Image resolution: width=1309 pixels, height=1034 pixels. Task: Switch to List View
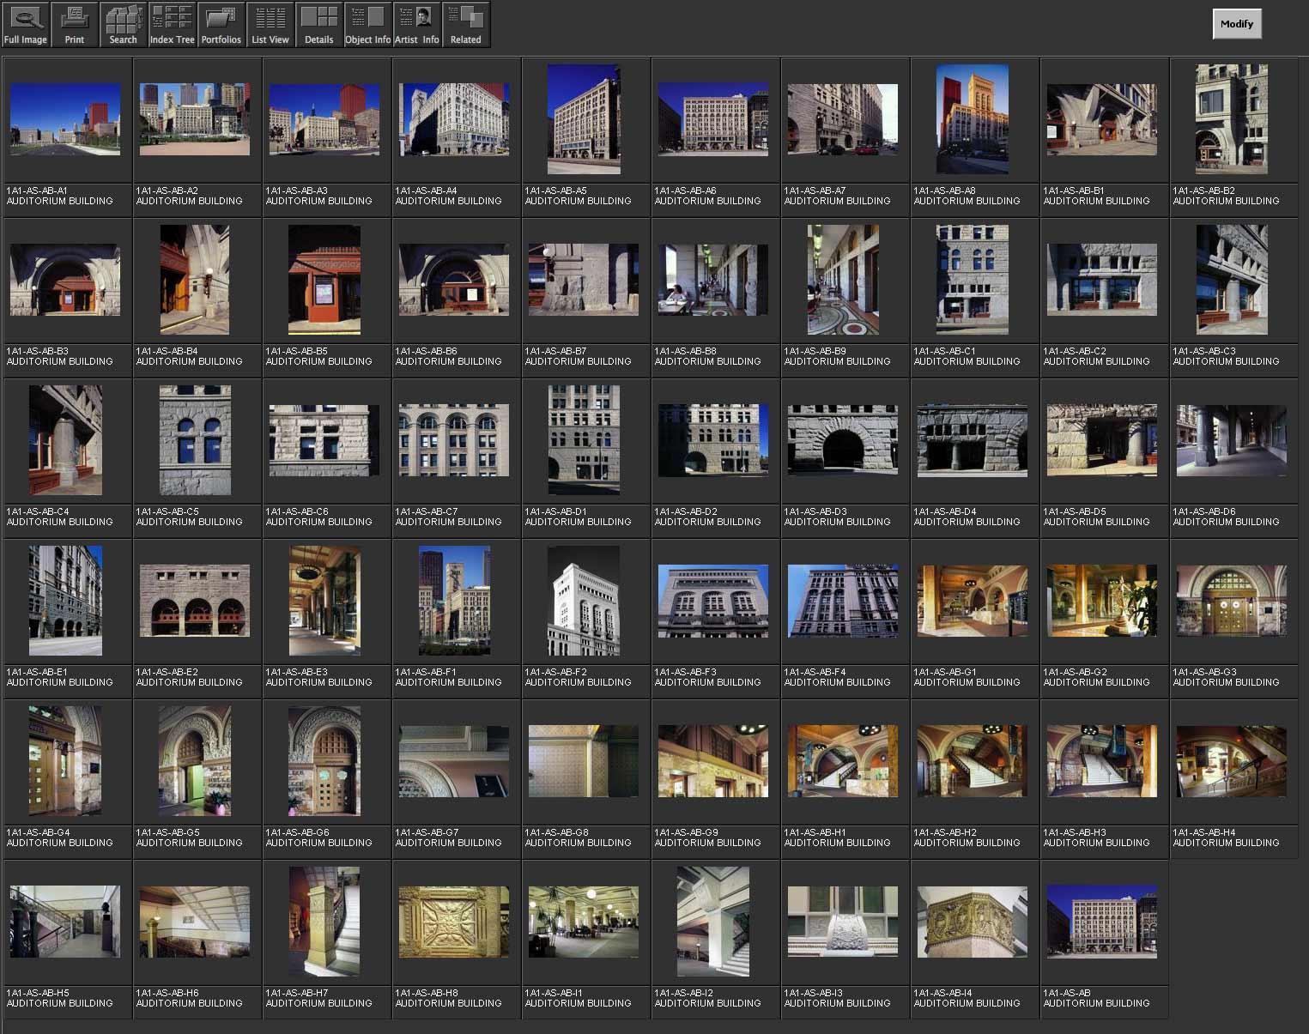[270, 25]
